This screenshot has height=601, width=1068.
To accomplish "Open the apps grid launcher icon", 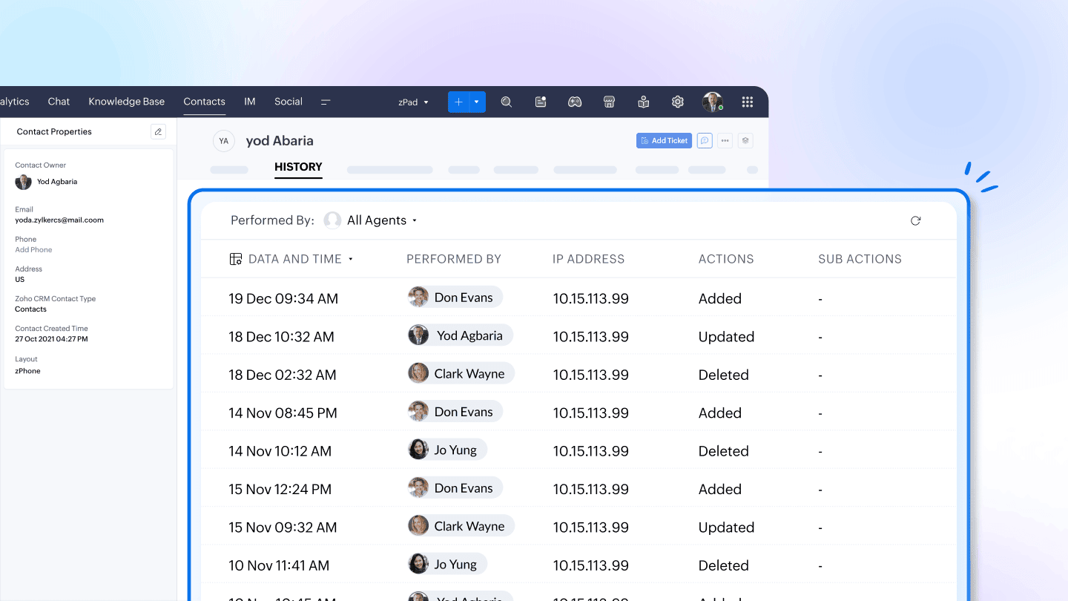I will (747, 102).
